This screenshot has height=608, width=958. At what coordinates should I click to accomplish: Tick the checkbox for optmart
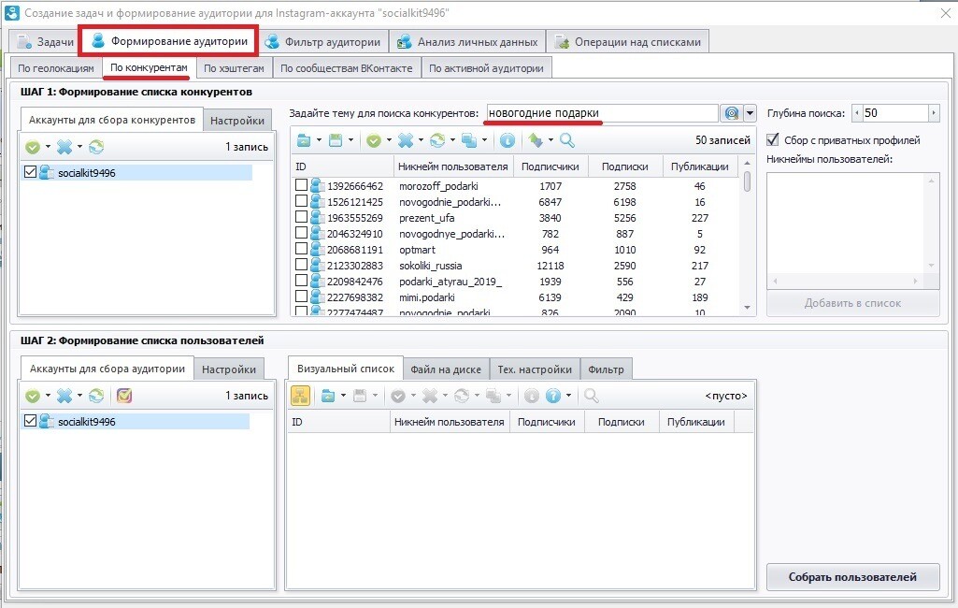(x=301, y=248)
